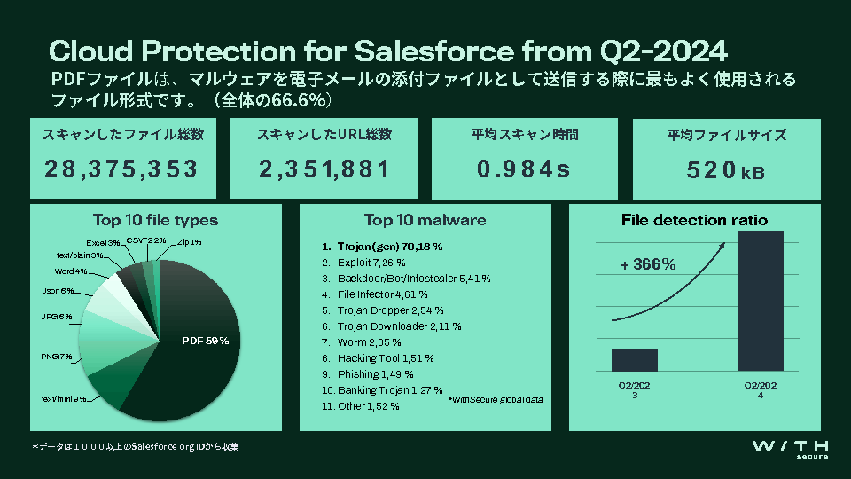
Task: Select the short Q2/2023 bar
Action: 635,359
